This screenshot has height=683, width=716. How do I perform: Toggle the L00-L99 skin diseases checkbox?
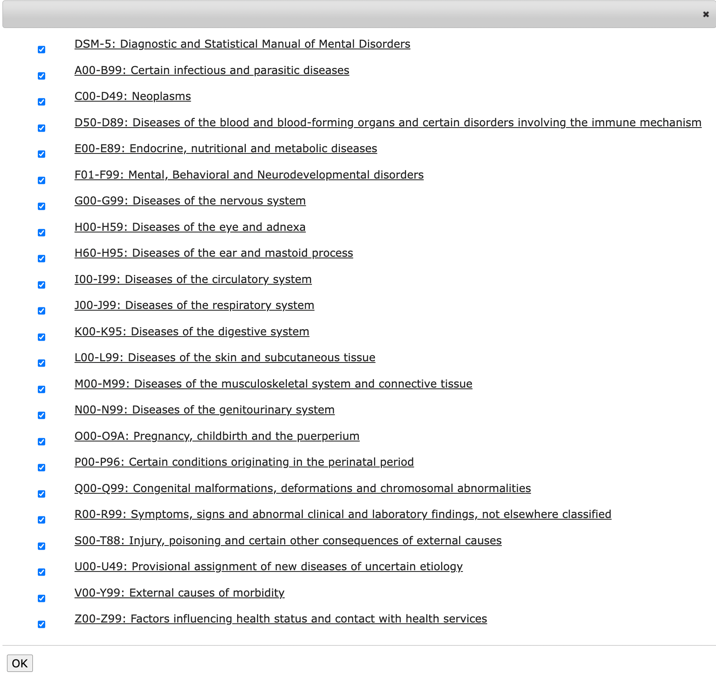click(42, 363)
